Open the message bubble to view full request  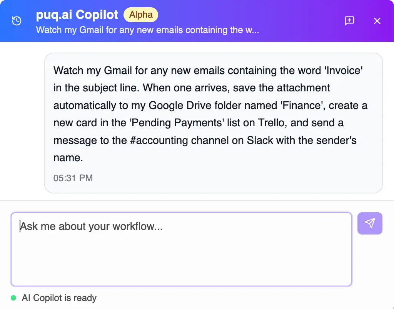214,114
